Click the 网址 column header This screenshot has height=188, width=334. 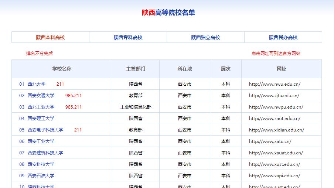[282, 69]
